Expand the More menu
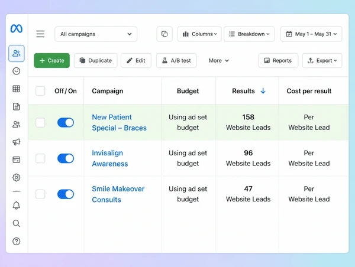Viewport: 355px width, 267px height. click(219, 61)
